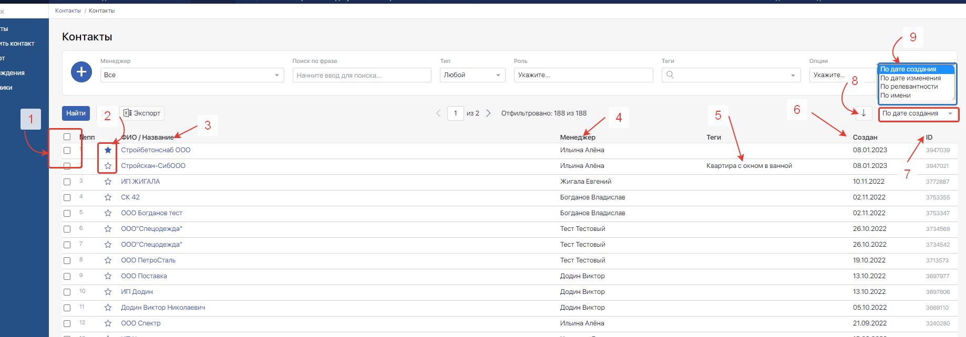Toggle sort direction arrow button
The height and width of the screenshot is (337, 966).
point(863,113)
